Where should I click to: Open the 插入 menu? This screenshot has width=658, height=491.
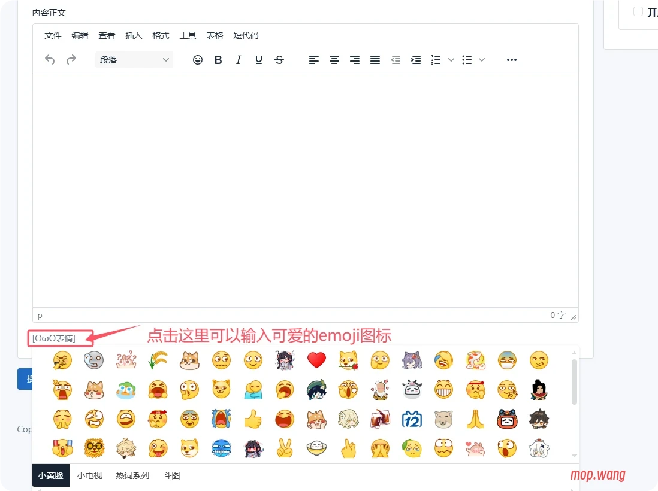point(133,35)
